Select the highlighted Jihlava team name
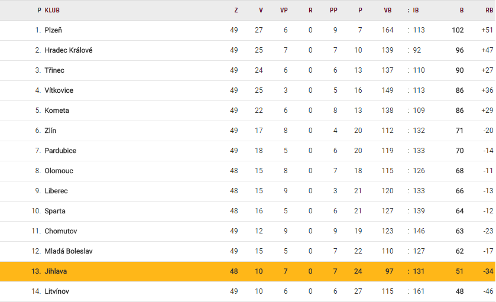Image resolution: width=496 pixels, height=302 pixels. click(56, 271)
